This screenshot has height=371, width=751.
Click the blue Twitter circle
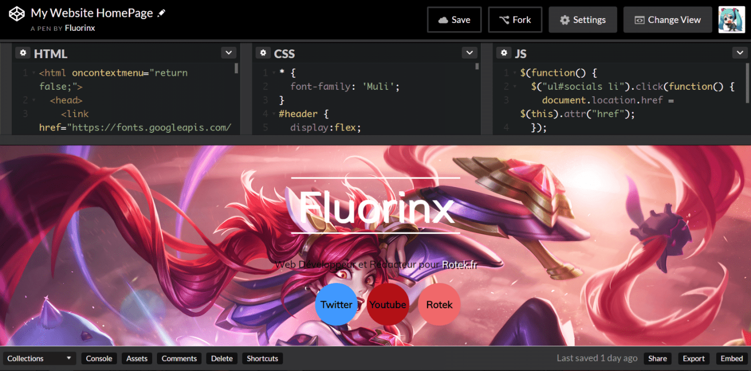point(336,304)
